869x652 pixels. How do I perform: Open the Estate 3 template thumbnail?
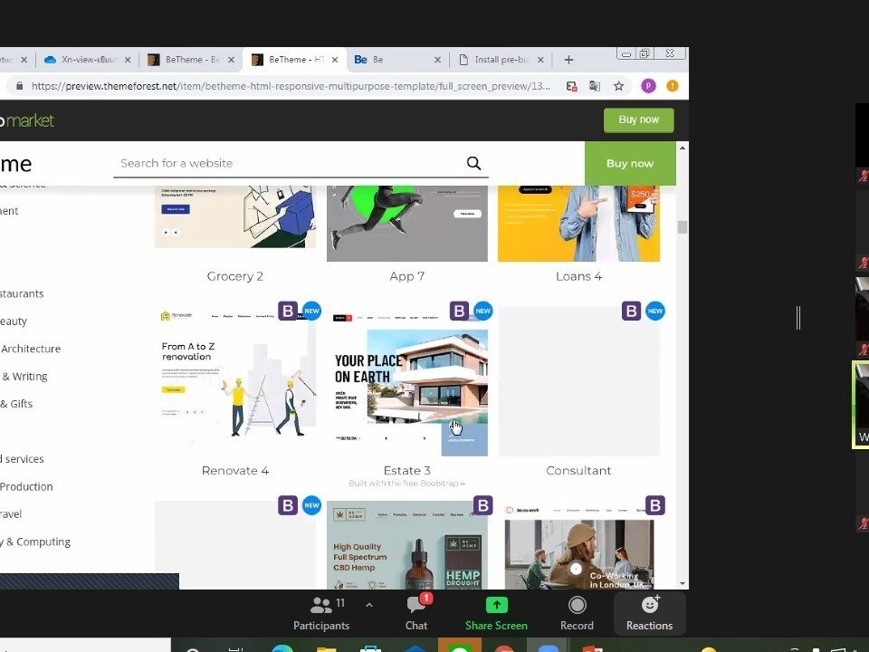point(407,381)
